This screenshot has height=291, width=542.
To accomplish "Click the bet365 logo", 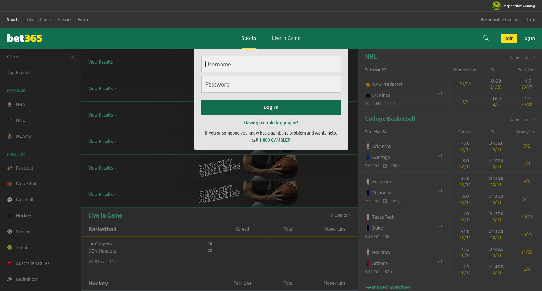I will pyautogui.click(x=25, y=38).
